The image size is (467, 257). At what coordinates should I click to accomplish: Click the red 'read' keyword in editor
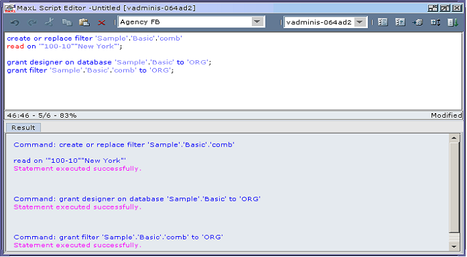point(16,46)
